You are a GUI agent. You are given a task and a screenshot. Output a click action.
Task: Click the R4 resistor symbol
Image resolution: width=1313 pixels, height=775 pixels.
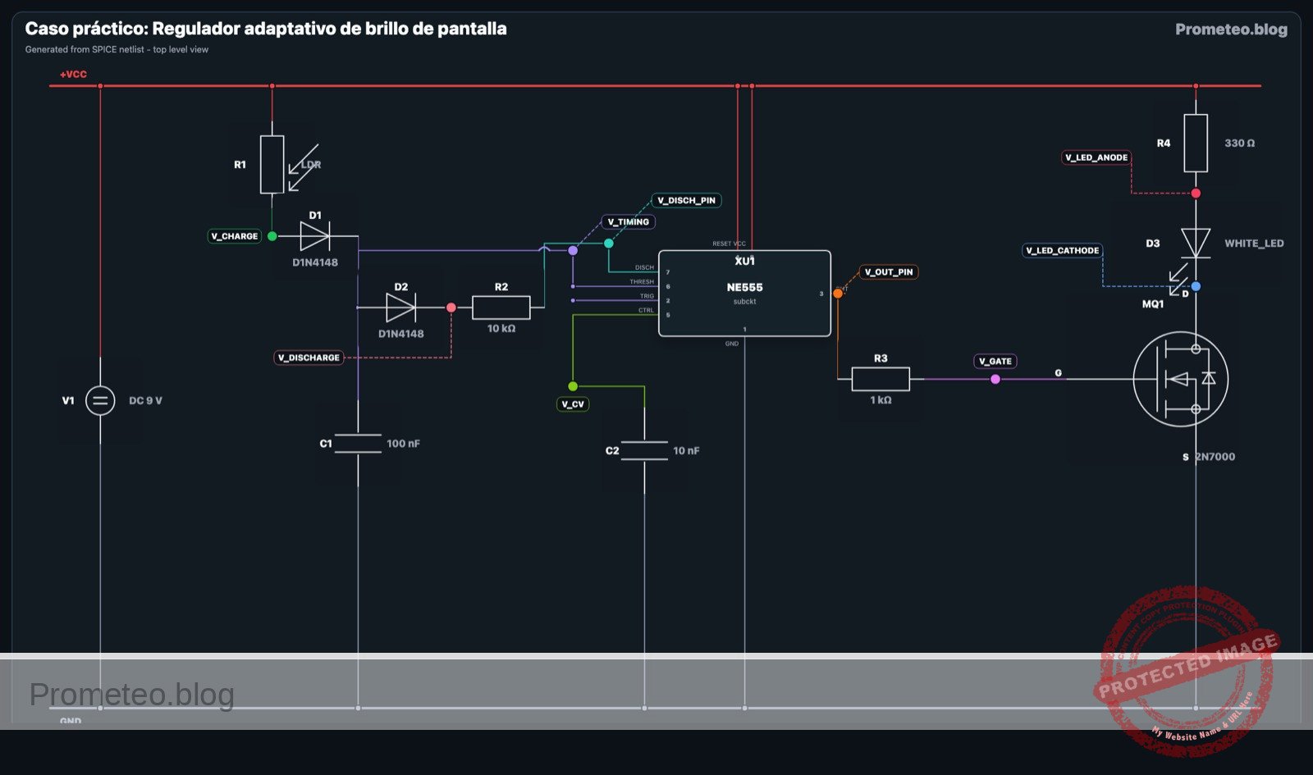(x=1196, y=144)
